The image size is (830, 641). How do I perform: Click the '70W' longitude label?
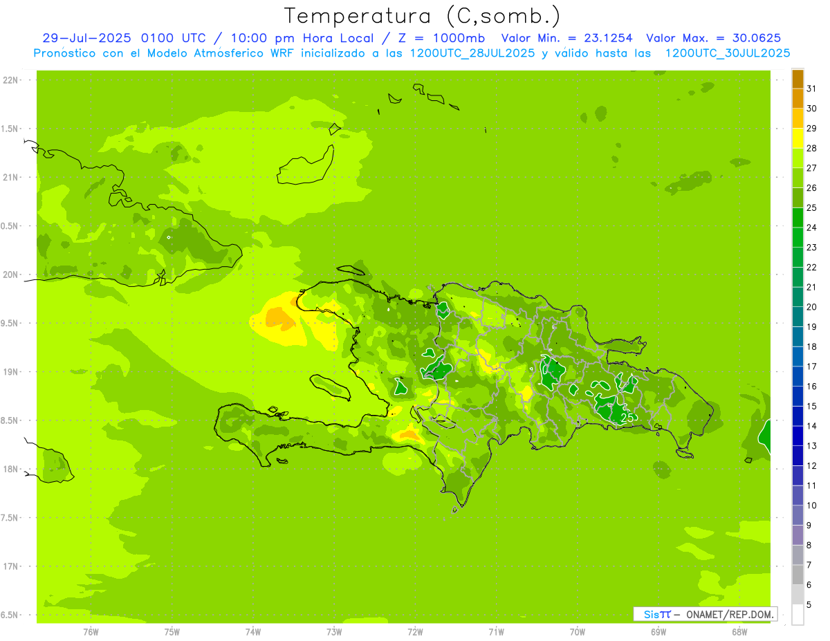(577, 632)
